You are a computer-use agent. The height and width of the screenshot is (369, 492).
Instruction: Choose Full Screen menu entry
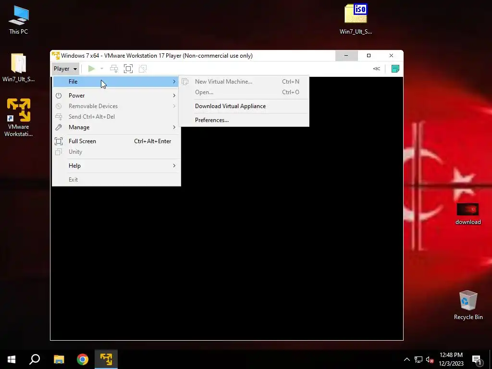(116, 141)
